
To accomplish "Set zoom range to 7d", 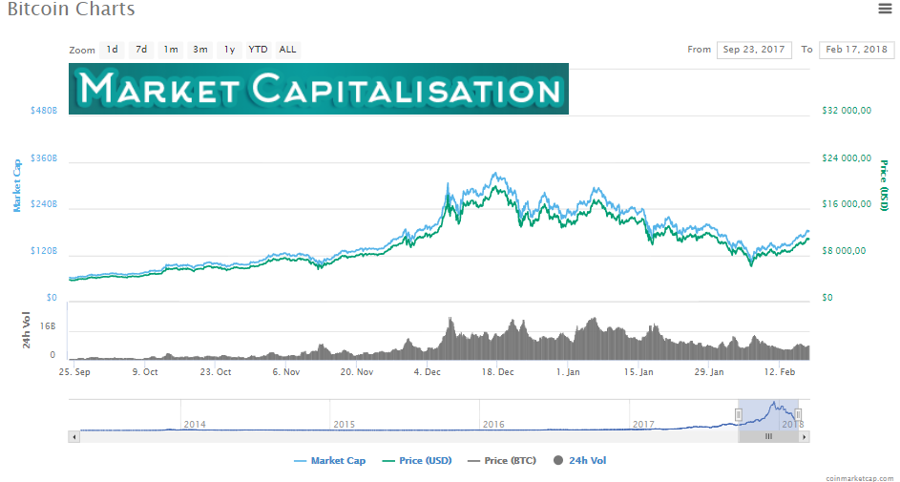I will [x=141, y=49].
